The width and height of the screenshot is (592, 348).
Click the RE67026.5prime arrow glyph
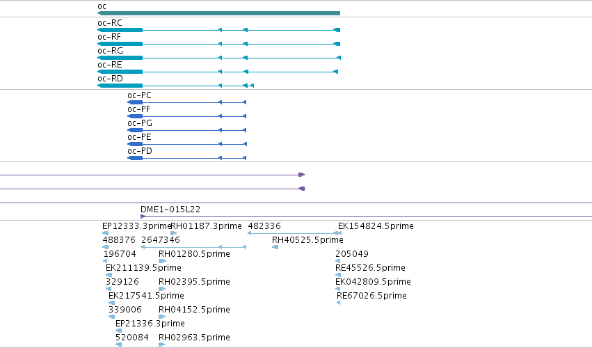(338, 303)
